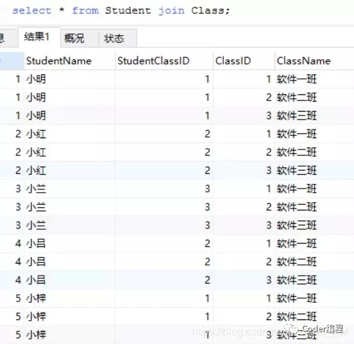354x344 pixels.
Task: Click the StudentName column header
Action: [x=70, y=61]
